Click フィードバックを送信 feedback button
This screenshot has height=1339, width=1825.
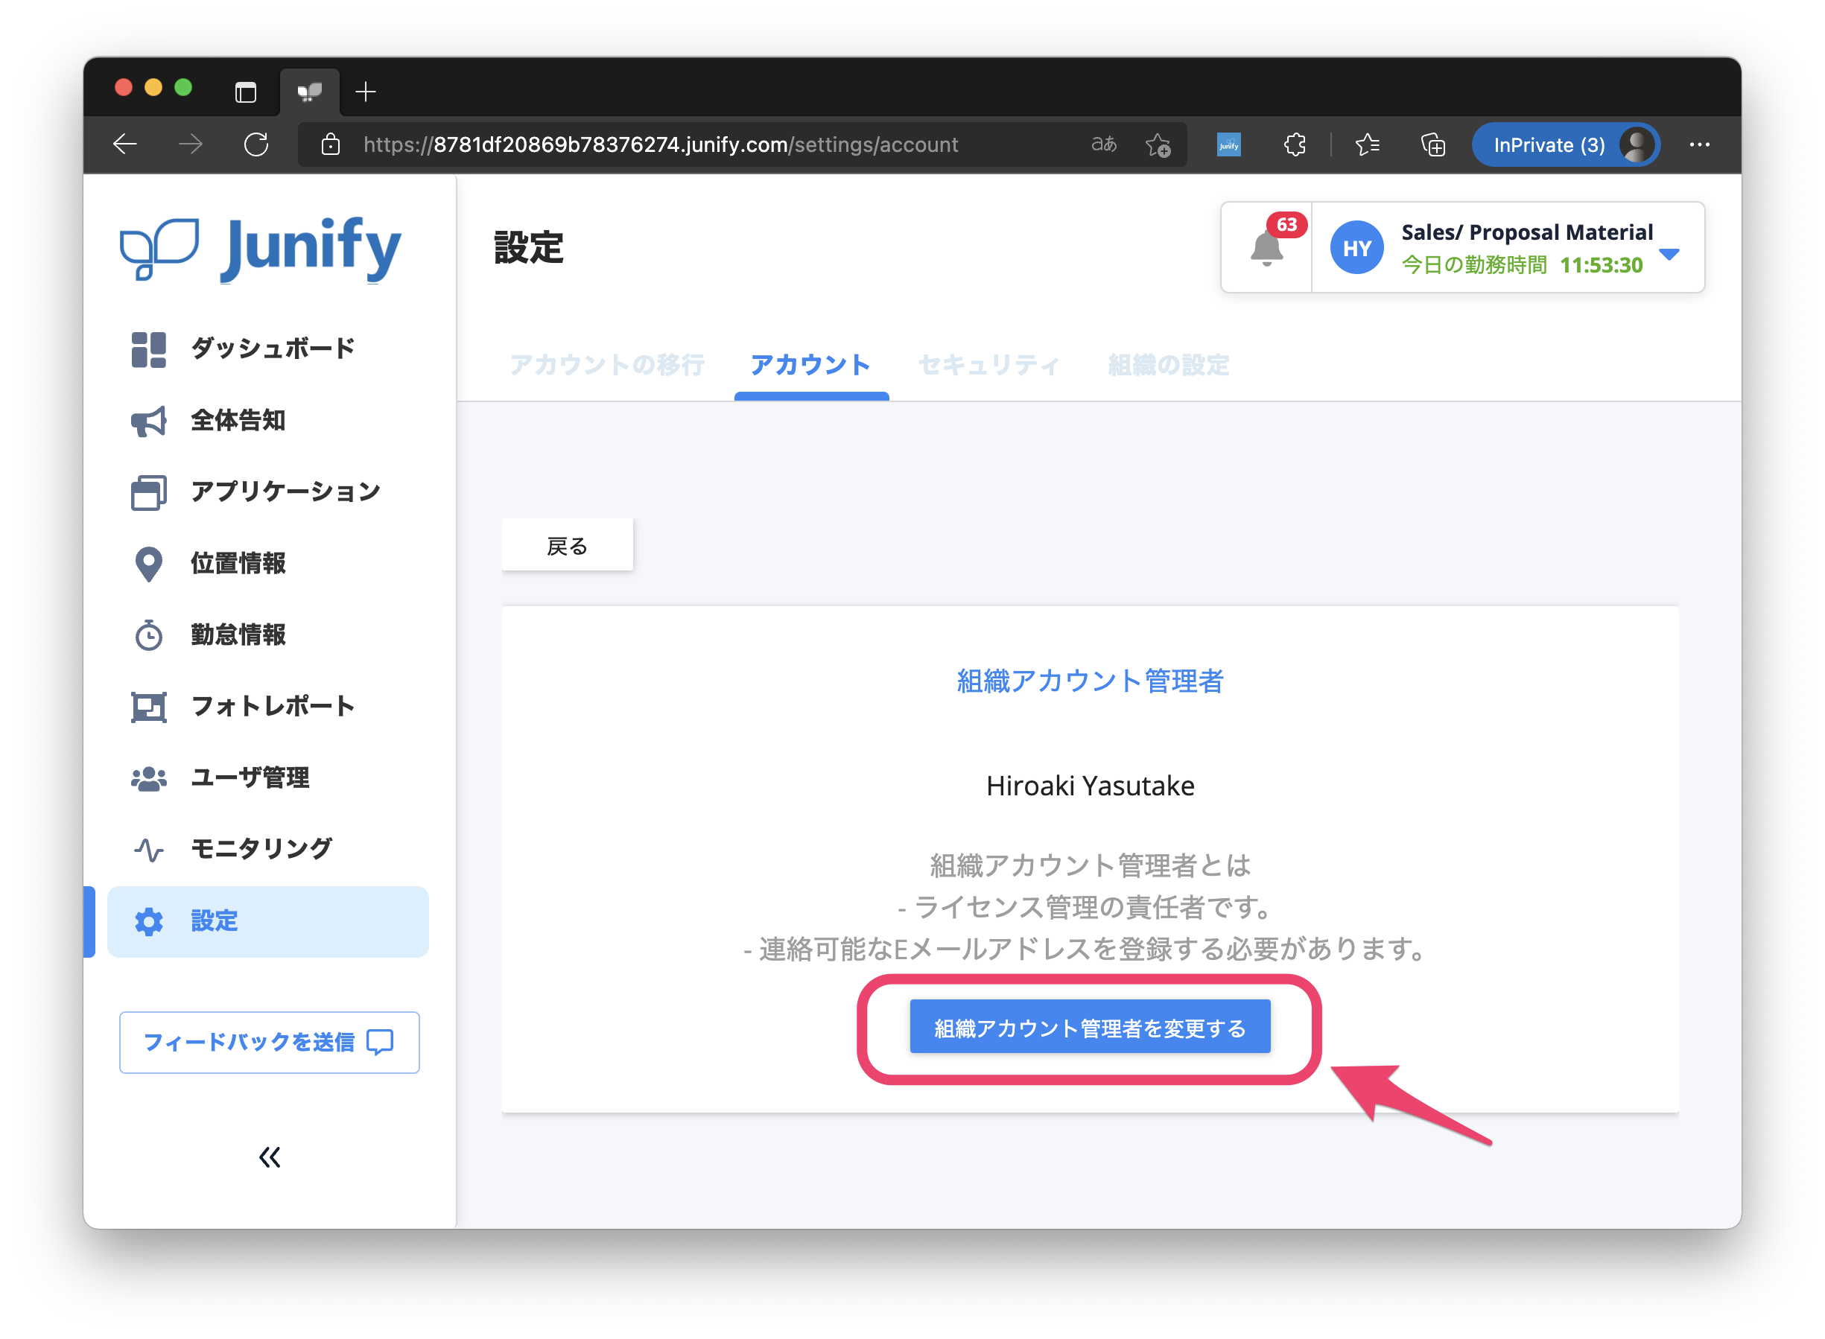[x=269, y=1042]
